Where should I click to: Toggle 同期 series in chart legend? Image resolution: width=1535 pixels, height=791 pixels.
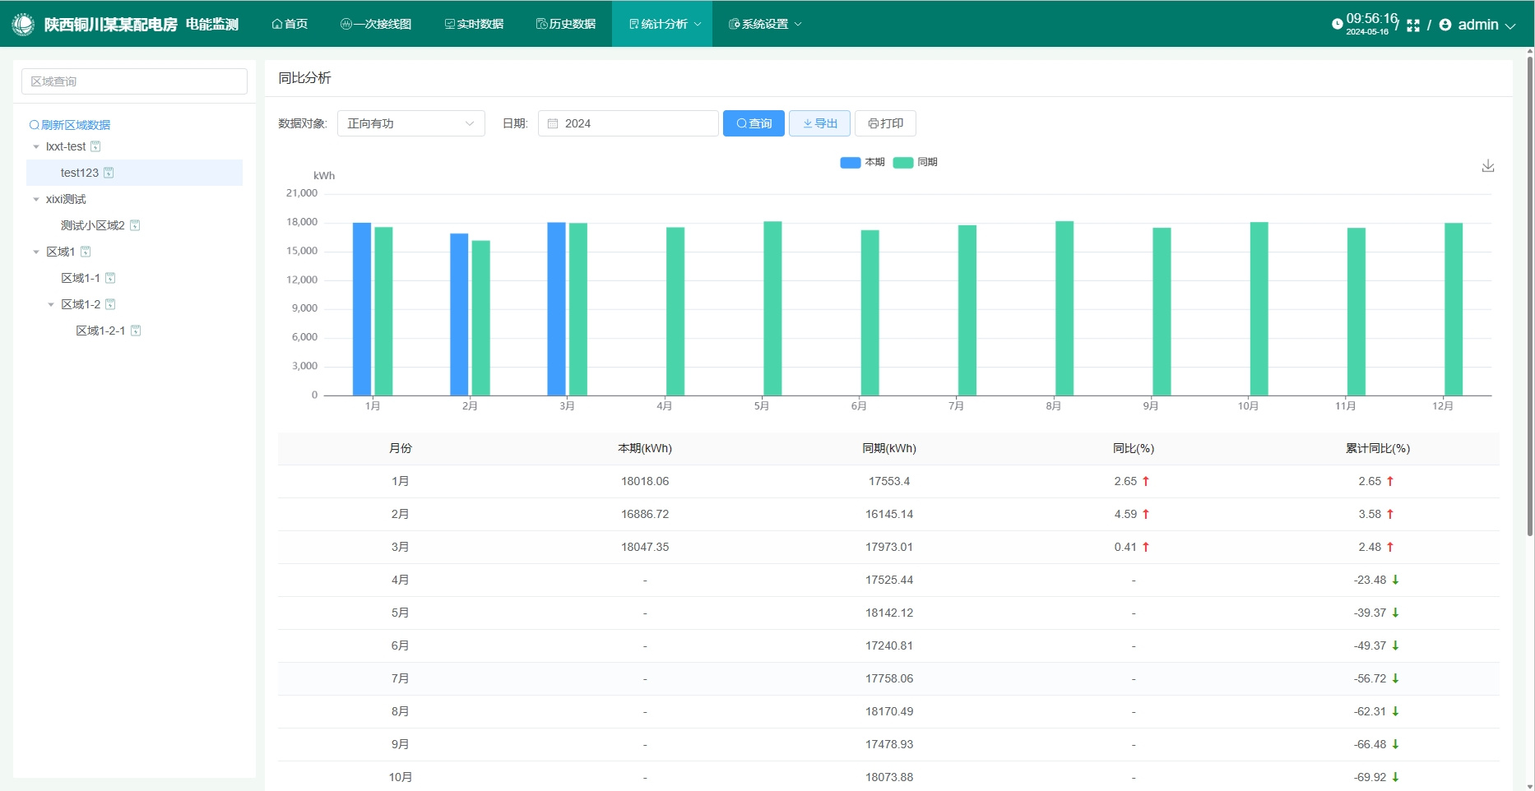pyautogui.click(x=915, y=162)
